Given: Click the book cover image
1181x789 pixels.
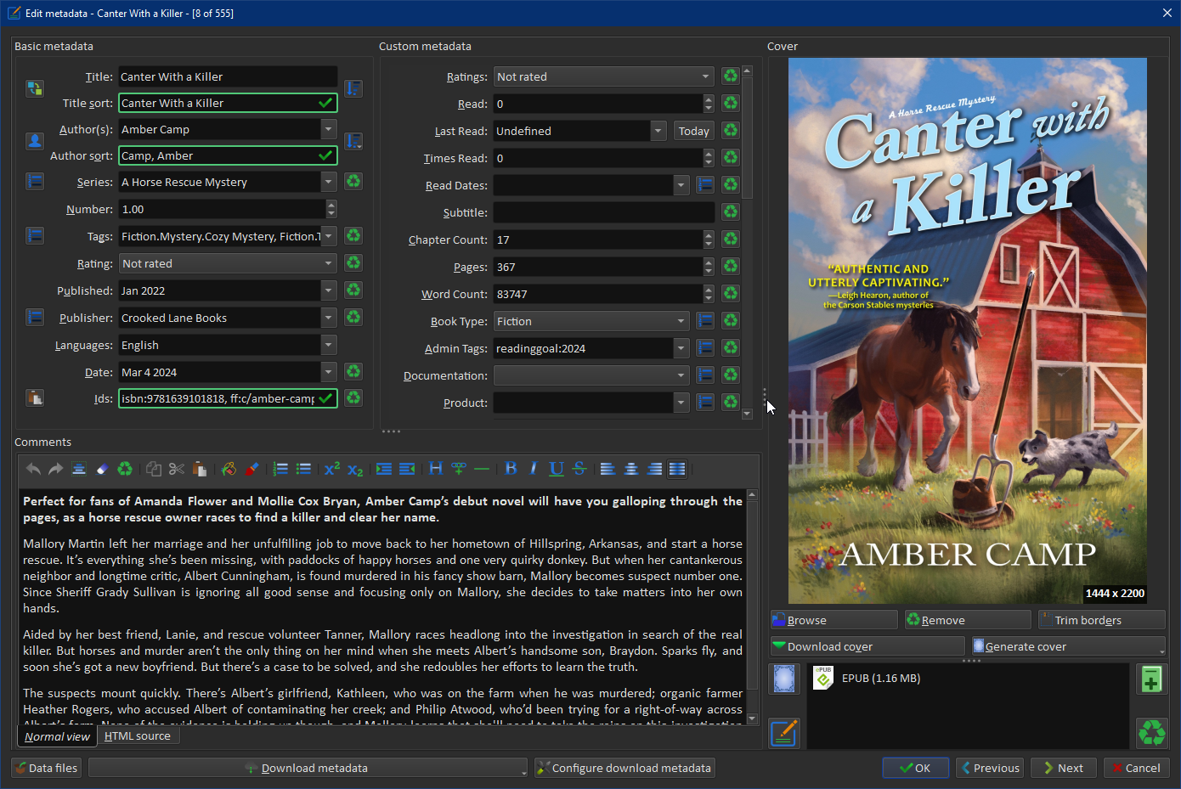Looking at the screenshot, I should pyautogui.click(x=967, y=330).
